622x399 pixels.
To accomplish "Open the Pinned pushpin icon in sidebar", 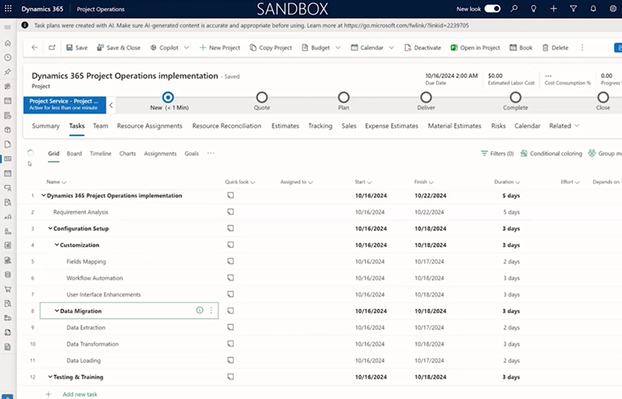I will 7,72.
